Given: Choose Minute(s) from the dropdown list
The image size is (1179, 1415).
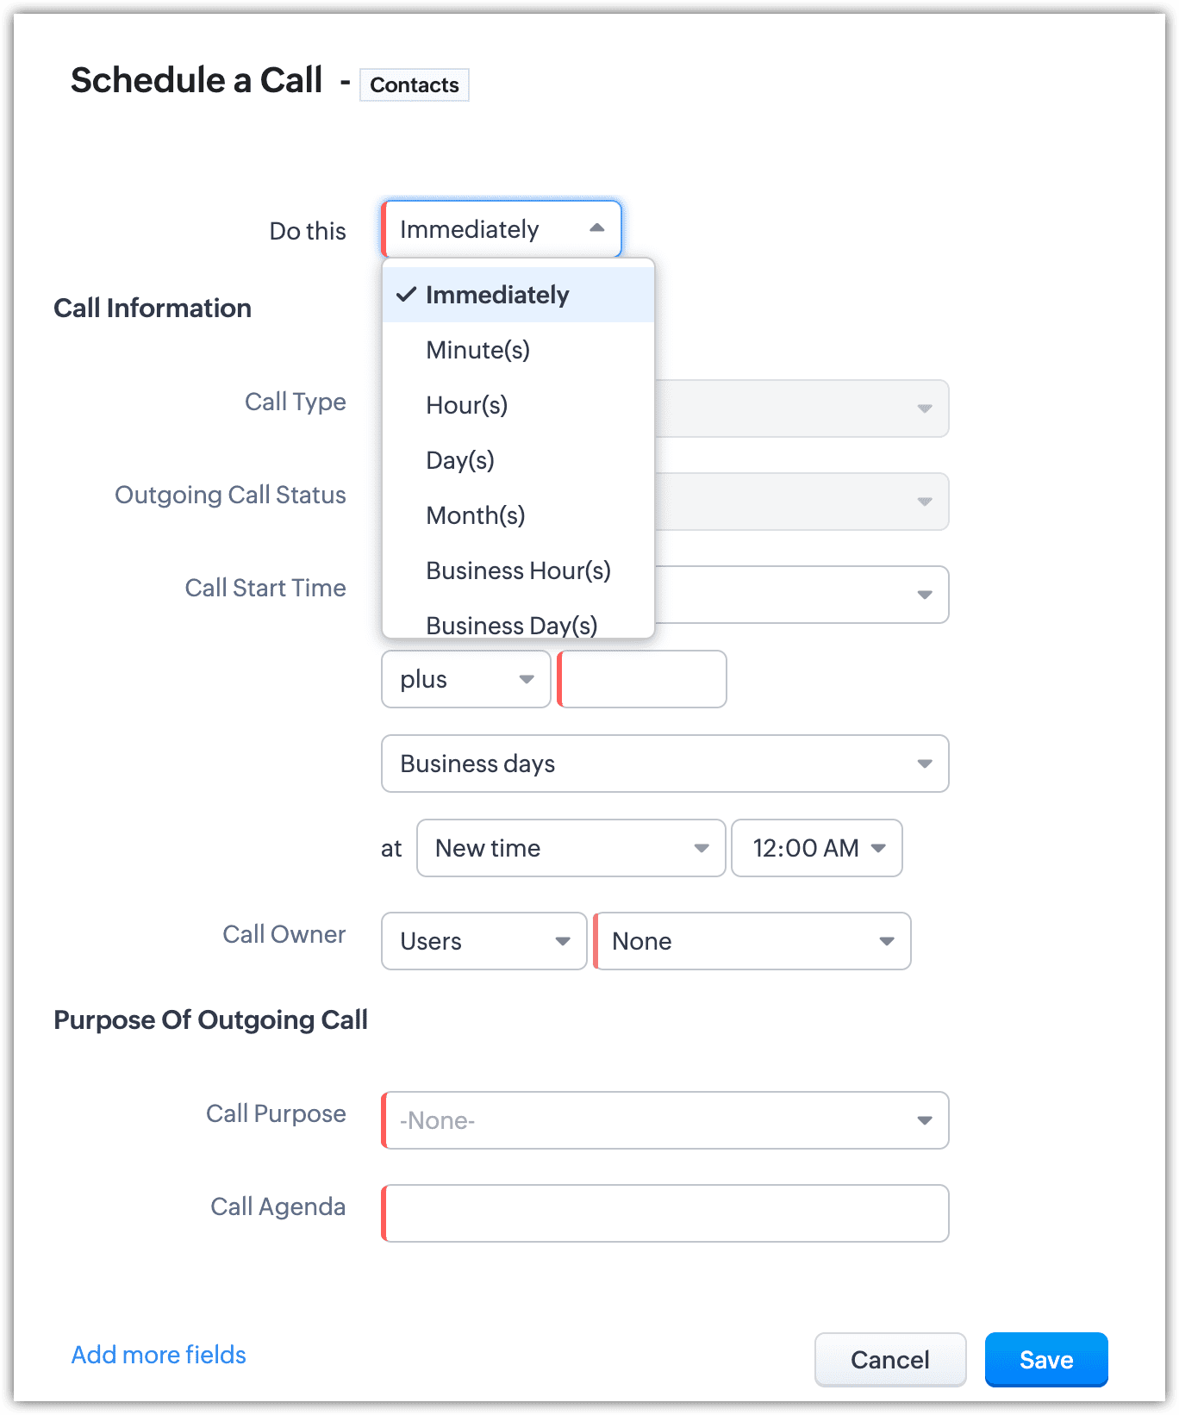Looking at the screenshot, I should point(477,350).
